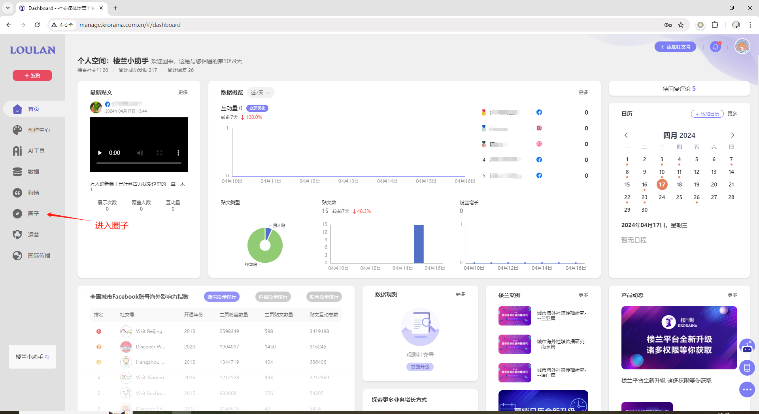759x414 pixels.
Task: Switch account via 楼兰小助手 selector
Action: coord(32,357)
